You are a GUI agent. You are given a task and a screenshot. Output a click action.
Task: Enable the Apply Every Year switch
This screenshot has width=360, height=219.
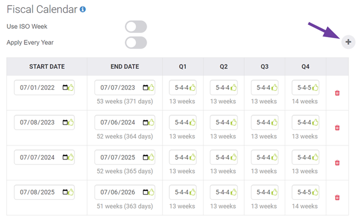coord(135,42)
